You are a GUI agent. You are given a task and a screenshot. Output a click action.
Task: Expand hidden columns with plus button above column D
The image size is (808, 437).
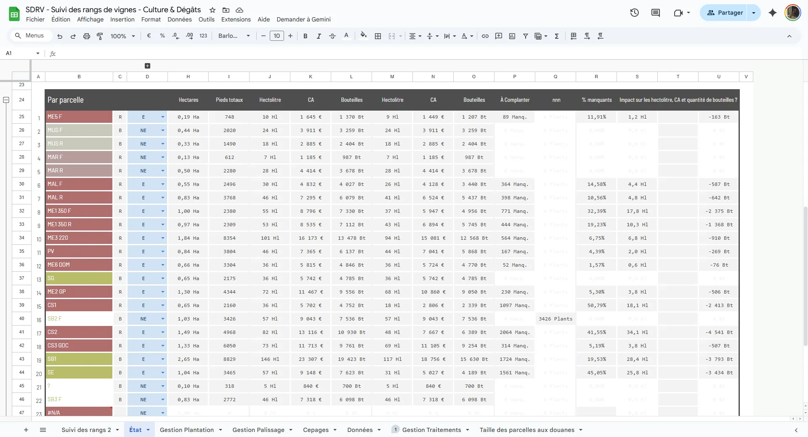tap(147, 66)
